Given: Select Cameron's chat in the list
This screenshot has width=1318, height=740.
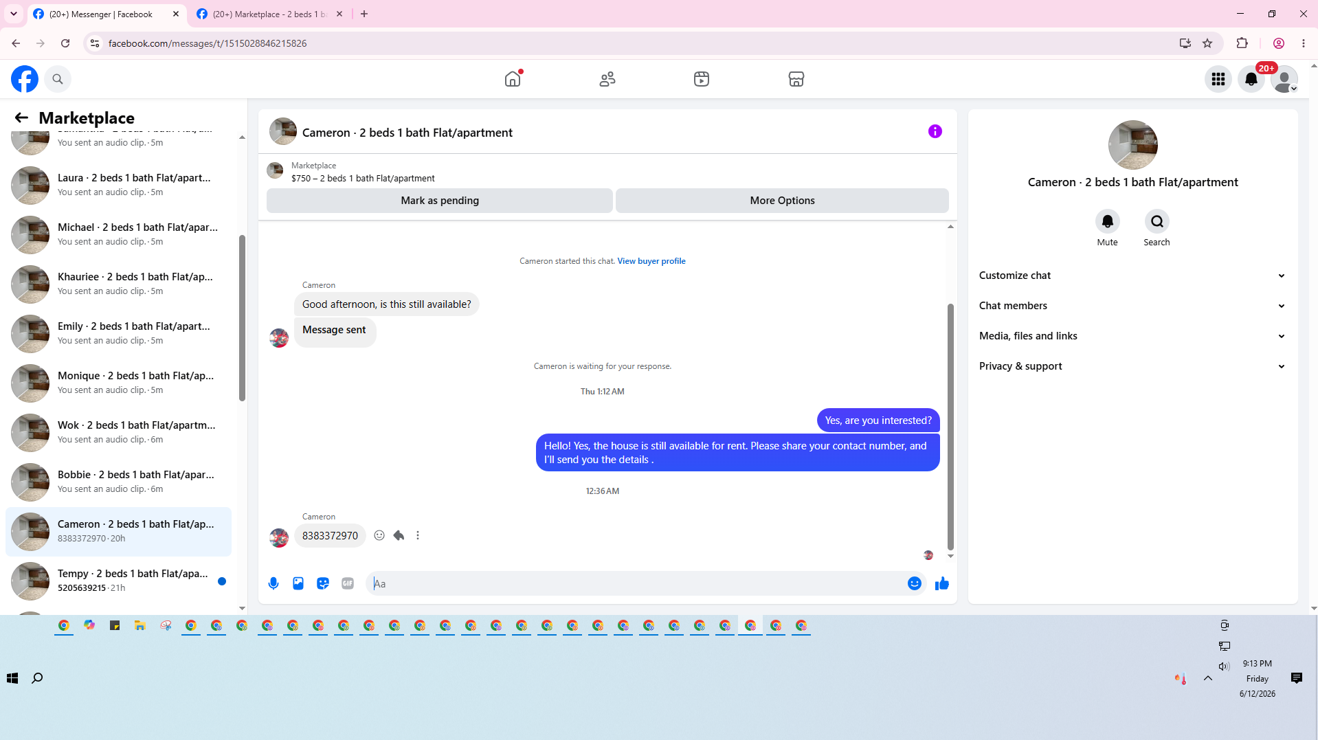Looking at the screenshot, I should point(118,531).
